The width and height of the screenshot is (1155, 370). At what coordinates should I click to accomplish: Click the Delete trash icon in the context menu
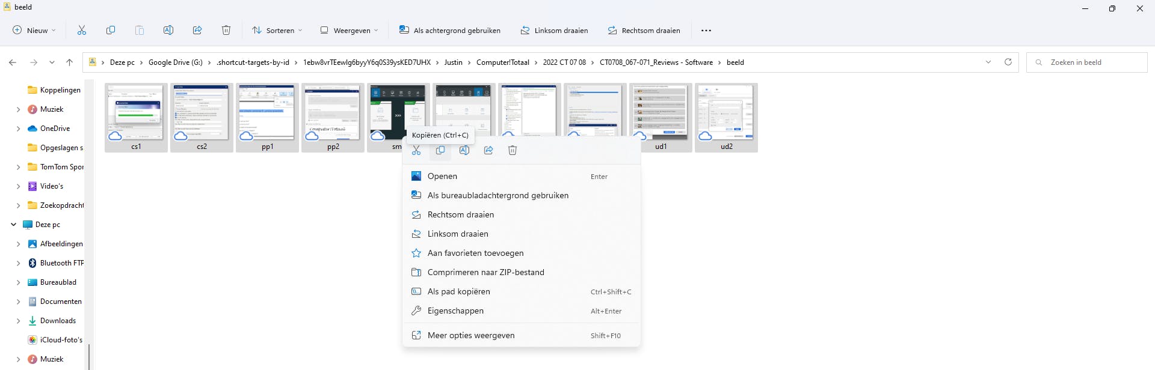(x=513, y=150)
